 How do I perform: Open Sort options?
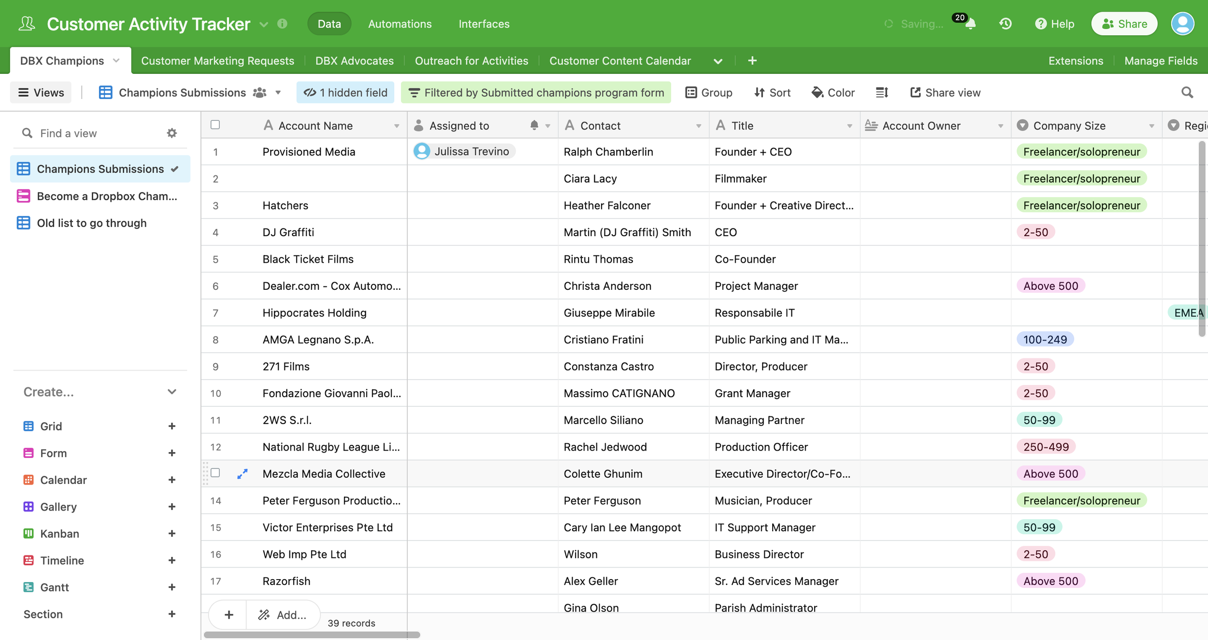click(772, 92)
